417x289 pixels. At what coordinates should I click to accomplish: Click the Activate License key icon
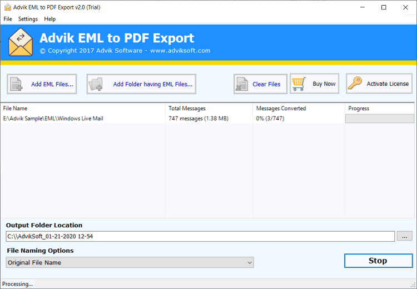355,84
